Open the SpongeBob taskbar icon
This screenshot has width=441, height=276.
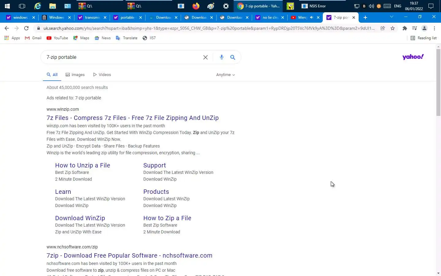(x=290, y=6)
